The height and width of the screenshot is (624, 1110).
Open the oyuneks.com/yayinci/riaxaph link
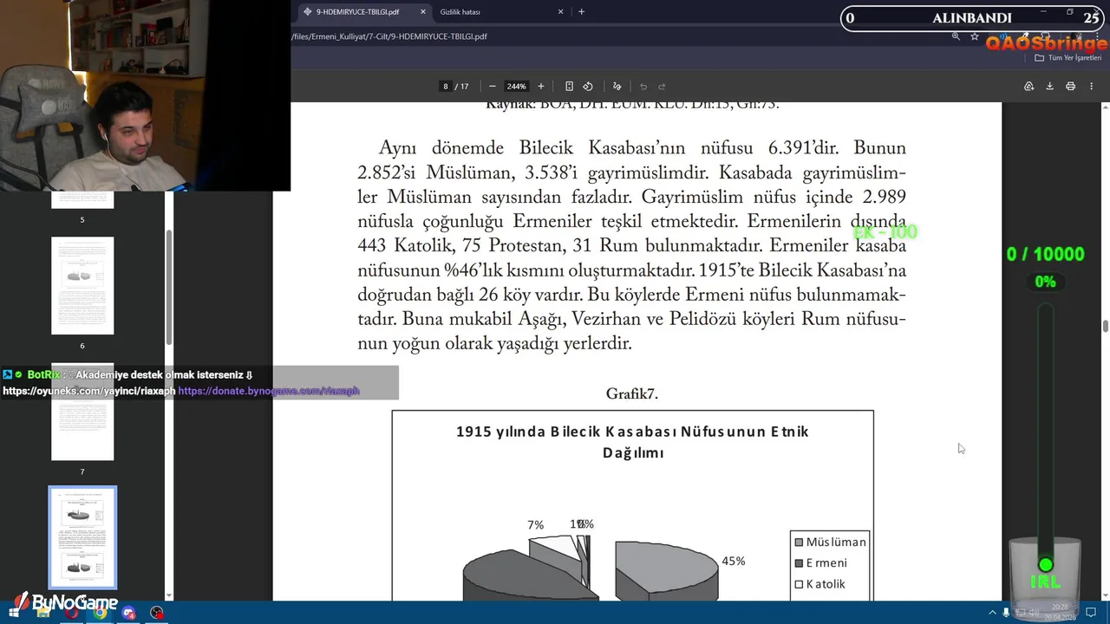tap(88, 391)
